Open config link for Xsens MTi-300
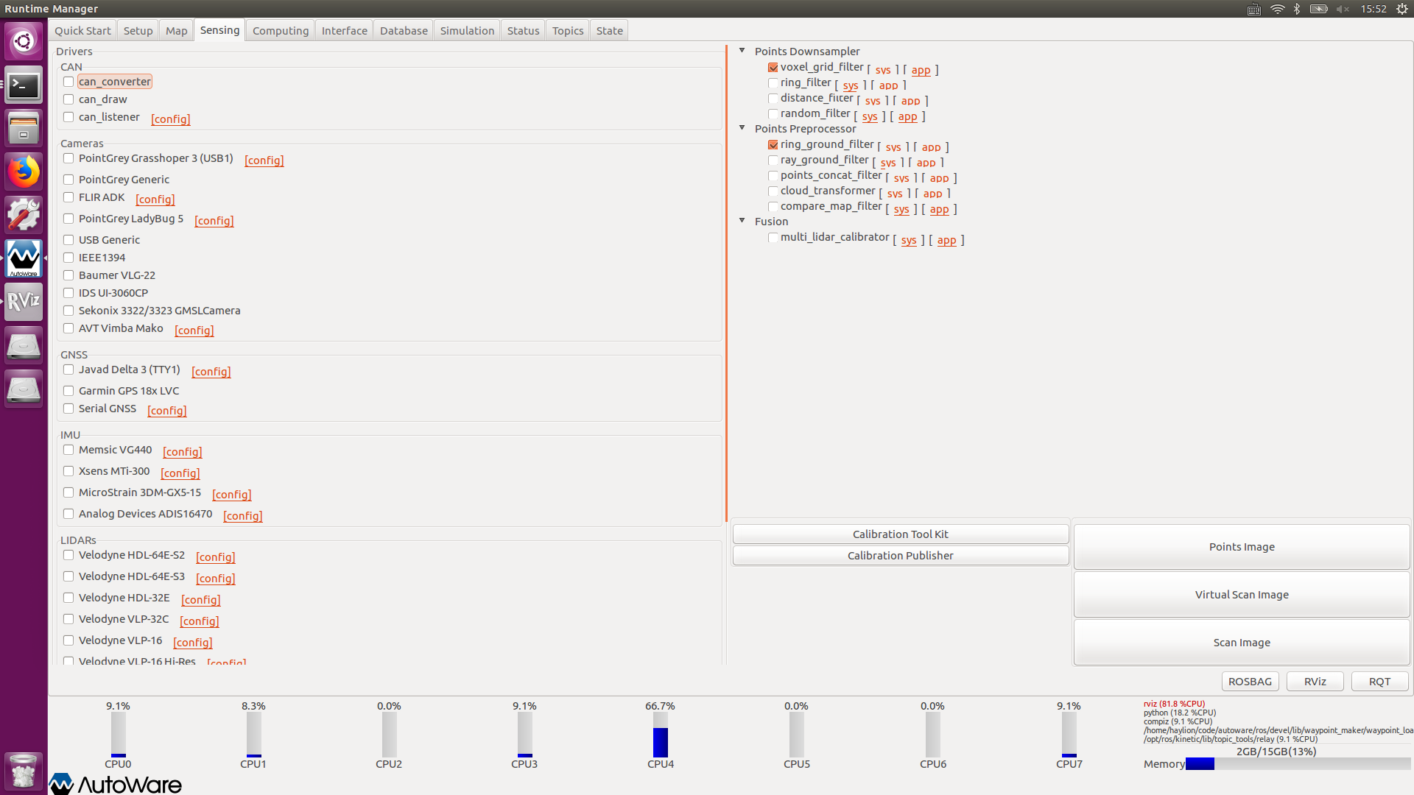 pyautogui.click(x=180, y=473)
